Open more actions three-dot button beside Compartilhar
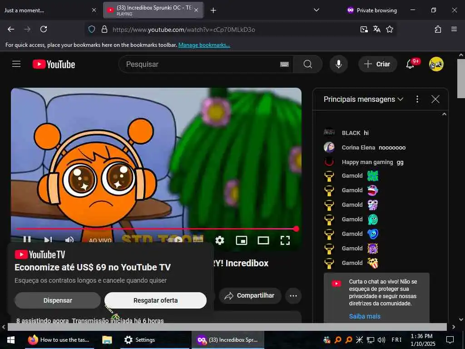 coord(293,295)
